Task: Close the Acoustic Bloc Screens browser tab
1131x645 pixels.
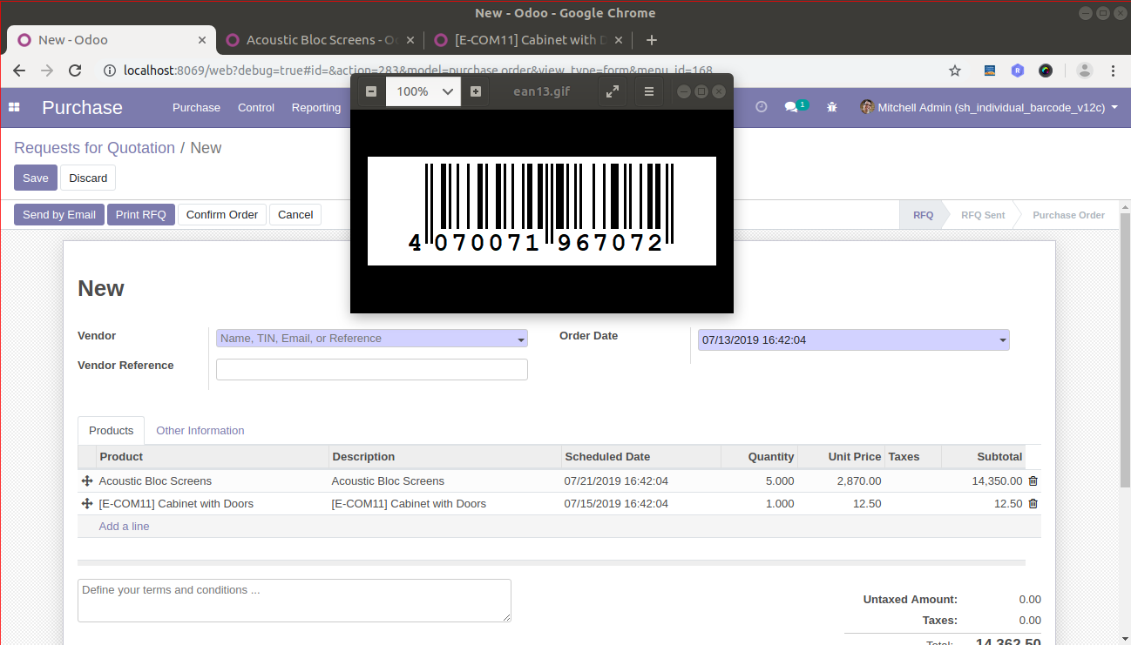Action: pyautogui.click(x=410, y=40)
